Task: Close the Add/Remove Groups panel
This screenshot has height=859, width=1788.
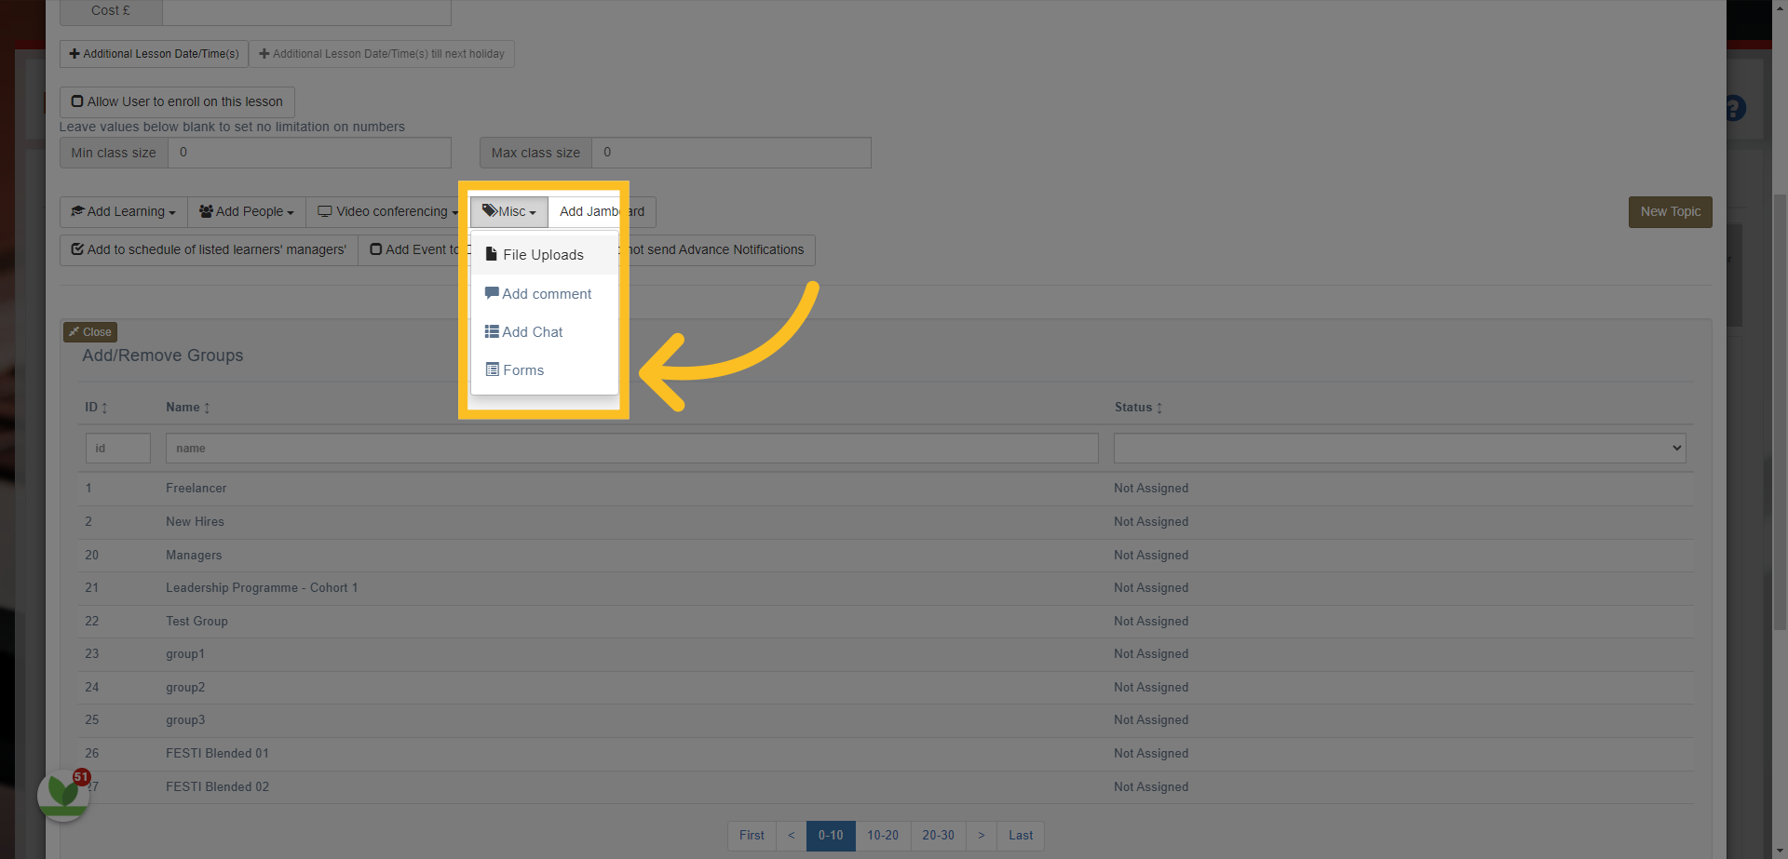Action: click(90, 332)
